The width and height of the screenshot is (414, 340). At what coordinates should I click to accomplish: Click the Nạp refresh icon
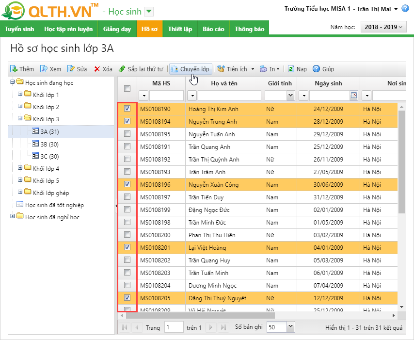click(291, 69)
